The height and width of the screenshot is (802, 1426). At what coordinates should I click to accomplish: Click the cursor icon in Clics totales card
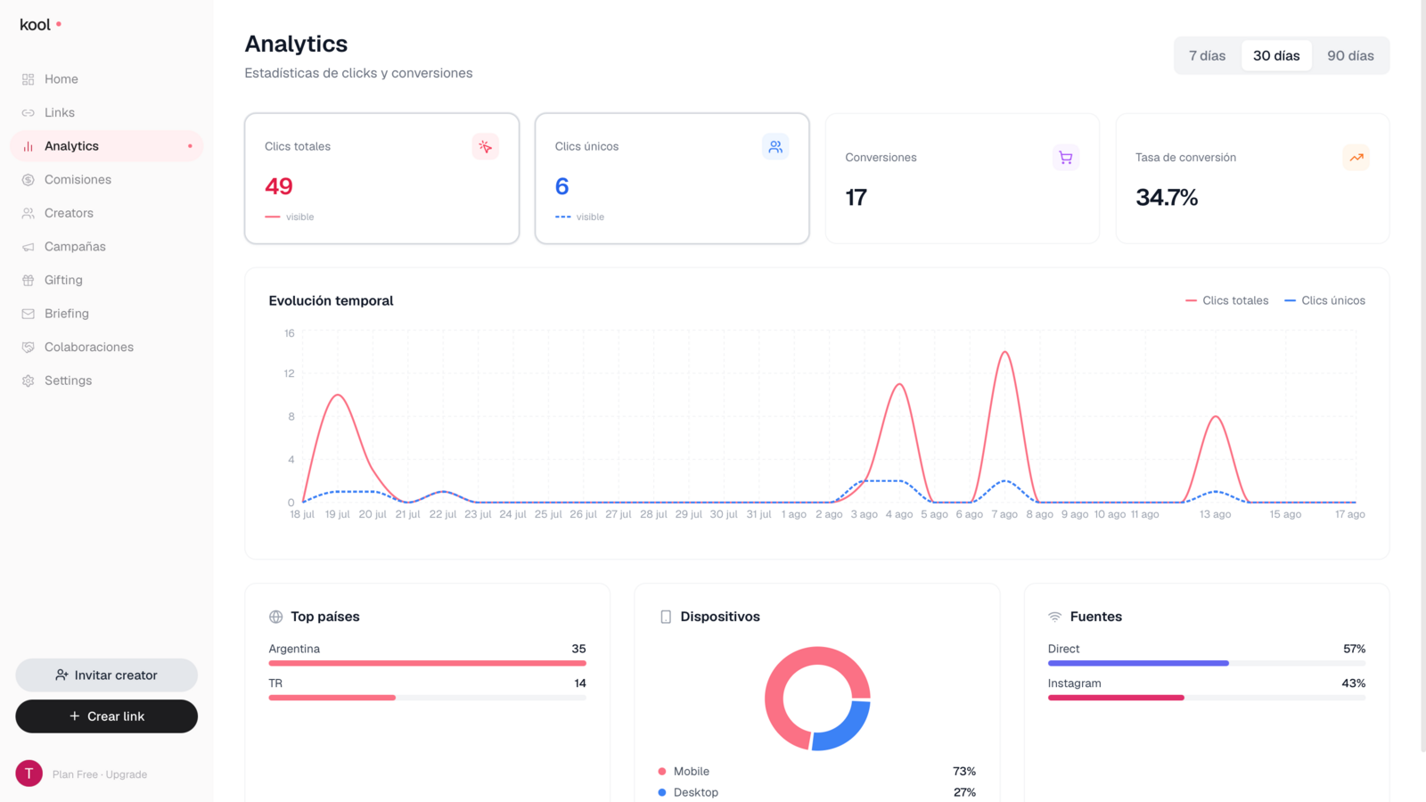click(485, 146)
